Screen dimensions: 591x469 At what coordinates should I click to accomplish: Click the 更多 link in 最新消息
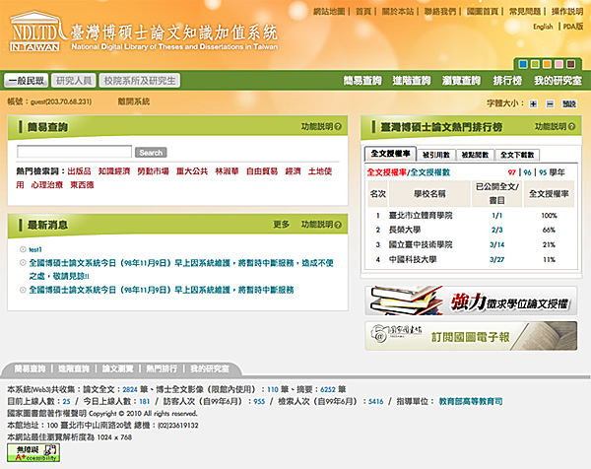point(282,224)
